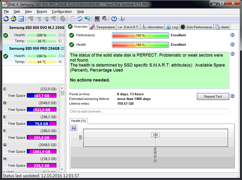Click D: free space bar 1521,0 GB
Screen dimensions: 242x180
point(41,109)
